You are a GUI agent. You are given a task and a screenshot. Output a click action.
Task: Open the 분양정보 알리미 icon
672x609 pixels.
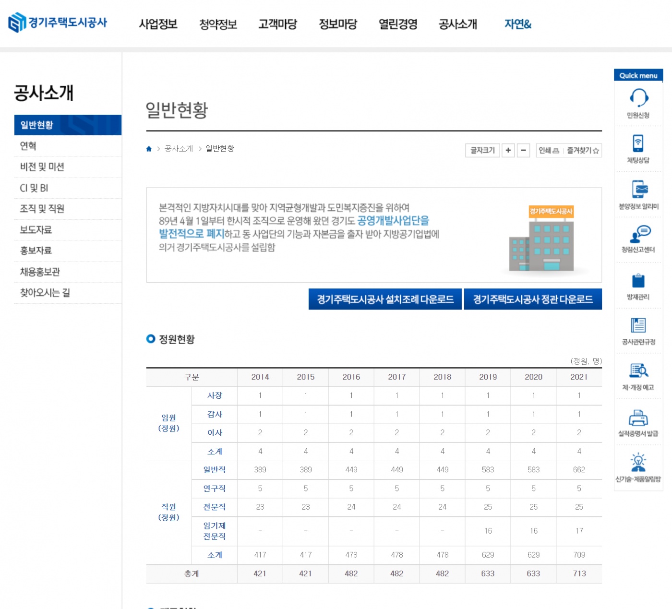coord(638,190)
